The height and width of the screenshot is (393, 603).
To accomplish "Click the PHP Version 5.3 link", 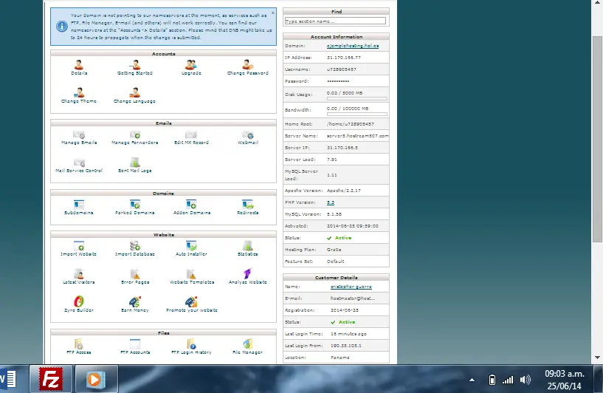I will 331,202.
